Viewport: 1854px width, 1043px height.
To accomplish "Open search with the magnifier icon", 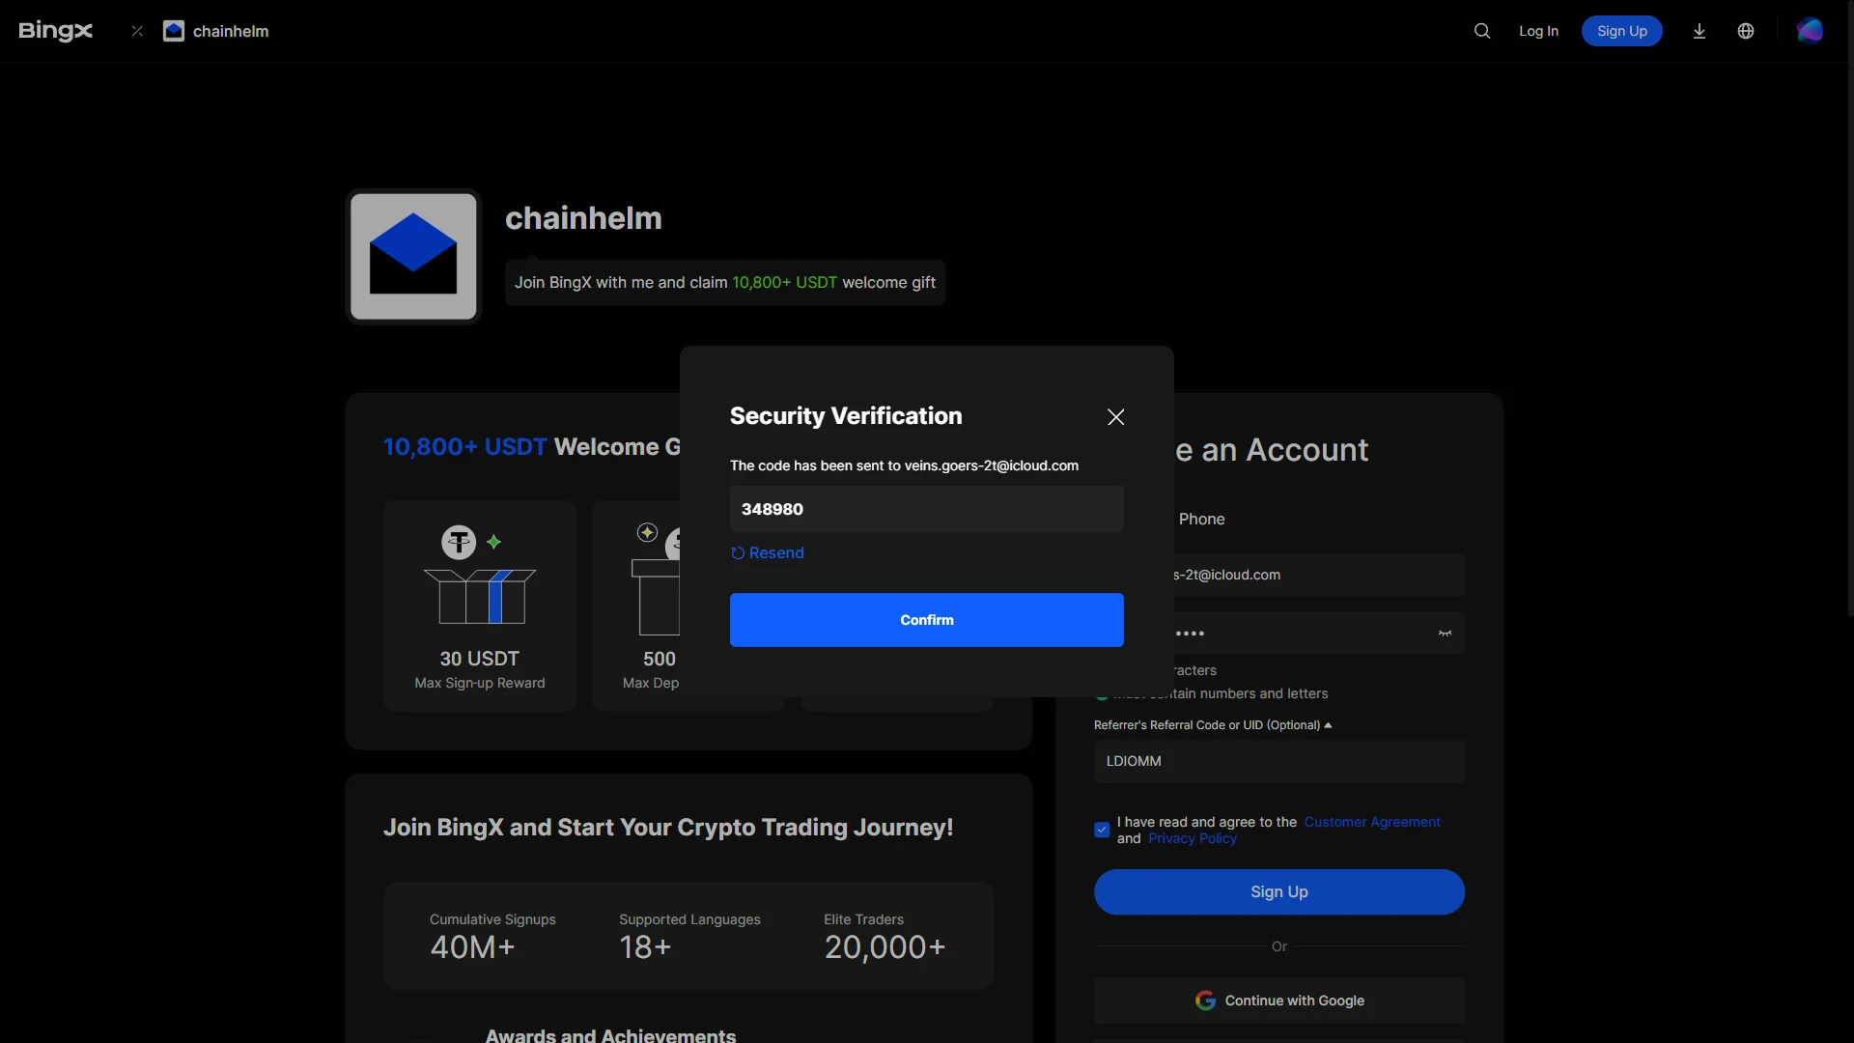I will click(1482, 31).
